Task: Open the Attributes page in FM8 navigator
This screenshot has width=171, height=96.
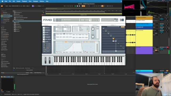Action: pyautogui.click(x=47, y=30)
